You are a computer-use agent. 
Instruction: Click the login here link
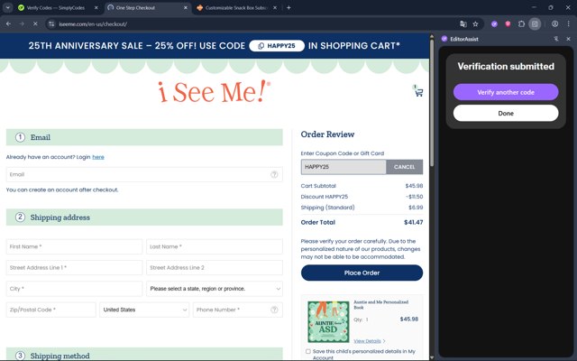pyautogui.click(x=98, y=157)
